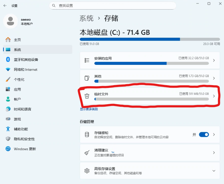Viewport: 224px width, 184px height.
Task: Go to 网络和 Internet settings
Action: [x=38, y=70]
